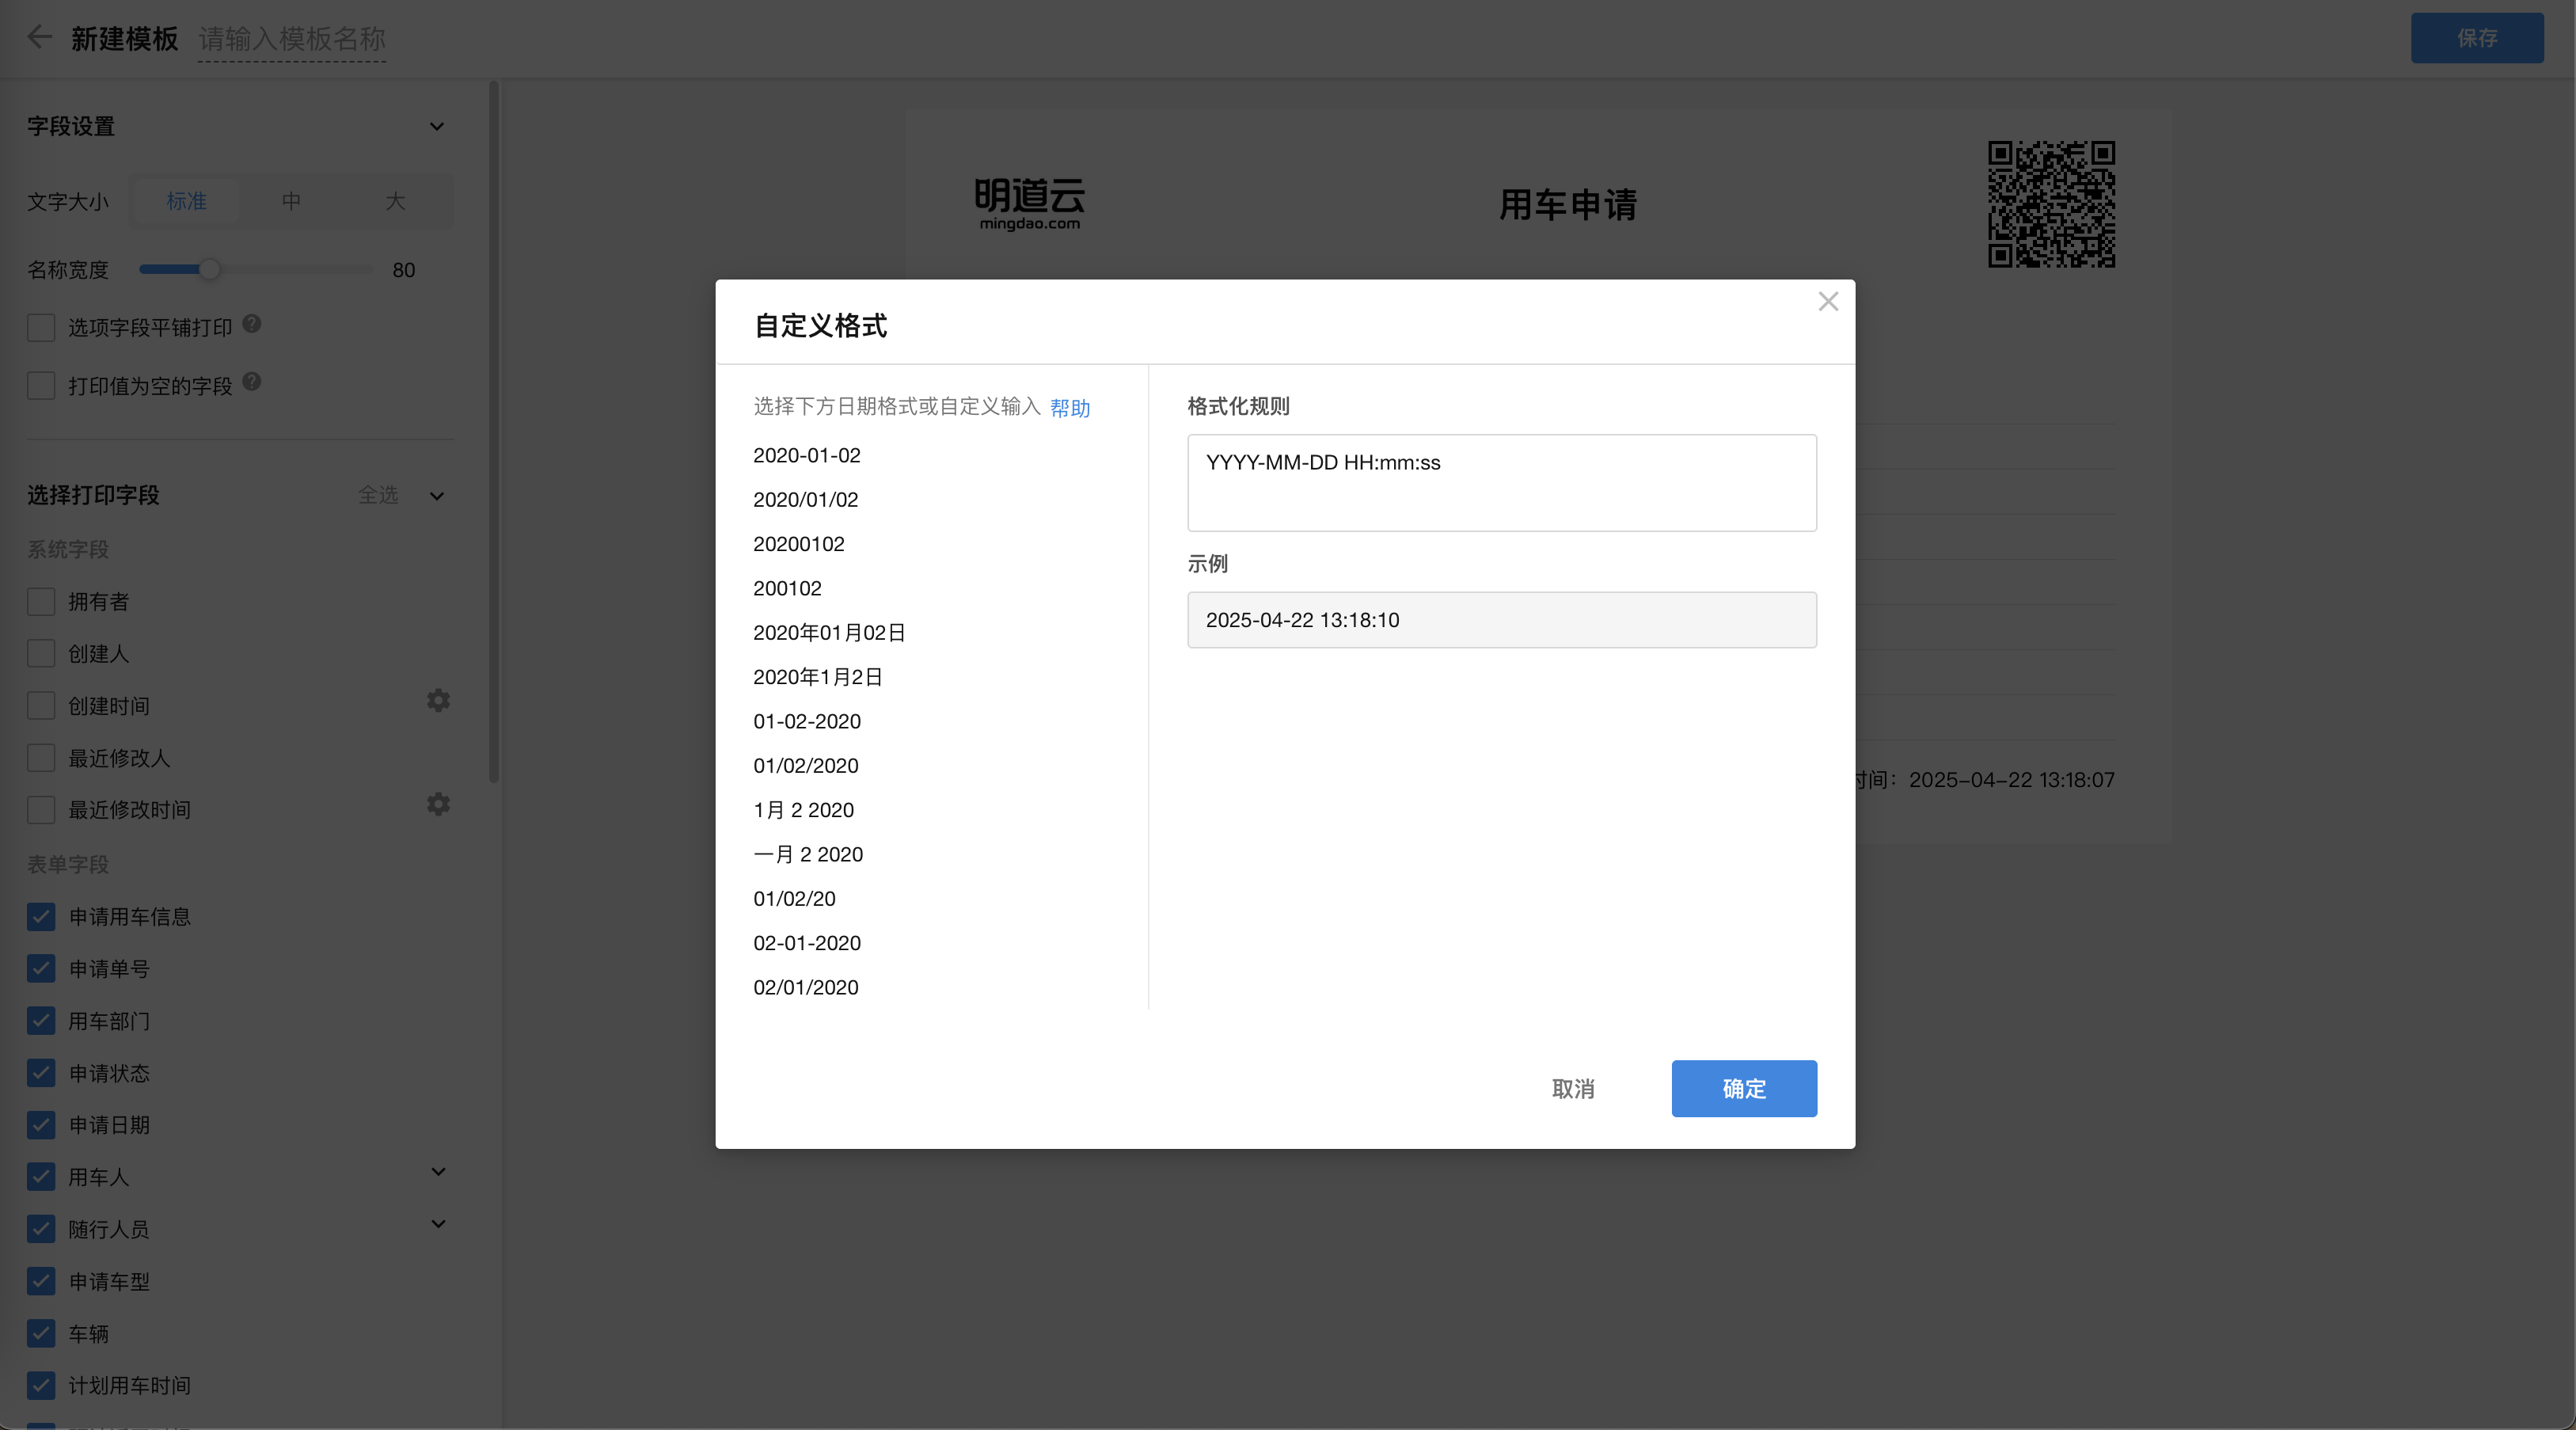Select 大 text size tab

(x=396, y=201)
